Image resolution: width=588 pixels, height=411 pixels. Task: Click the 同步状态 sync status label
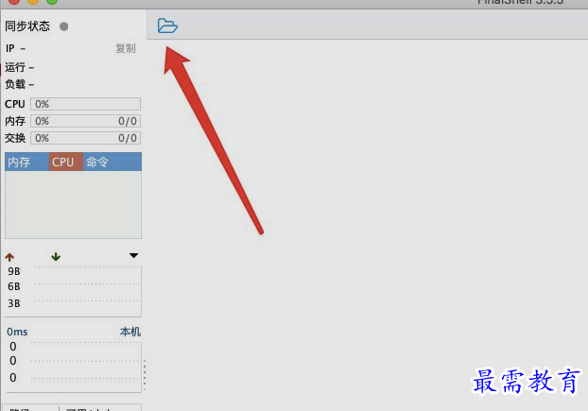(27, 26)
